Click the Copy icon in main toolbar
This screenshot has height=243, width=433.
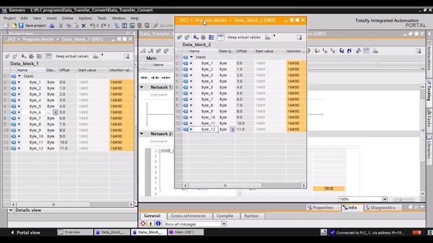pos(68,26)
